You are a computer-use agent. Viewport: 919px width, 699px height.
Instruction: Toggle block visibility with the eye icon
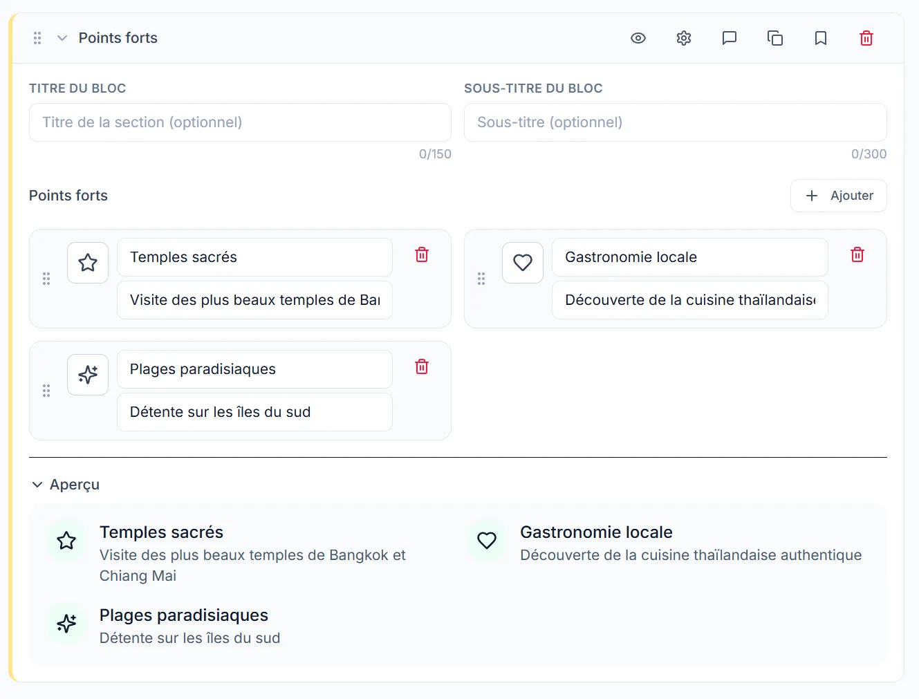(x=638, y=38)
